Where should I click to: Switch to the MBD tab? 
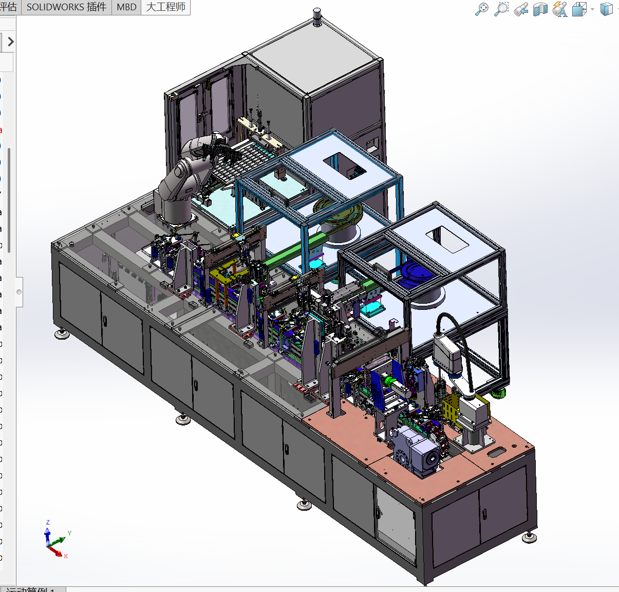point(126,7)
